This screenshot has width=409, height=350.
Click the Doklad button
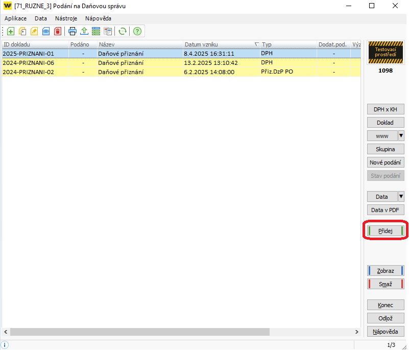coord(386,123)
